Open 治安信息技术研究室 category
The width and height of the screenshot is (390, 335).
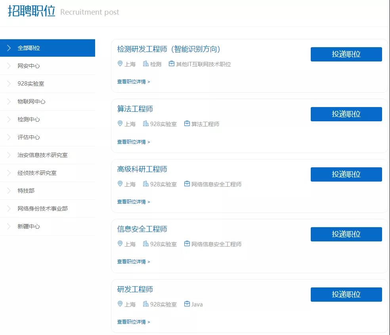[42, 155]
